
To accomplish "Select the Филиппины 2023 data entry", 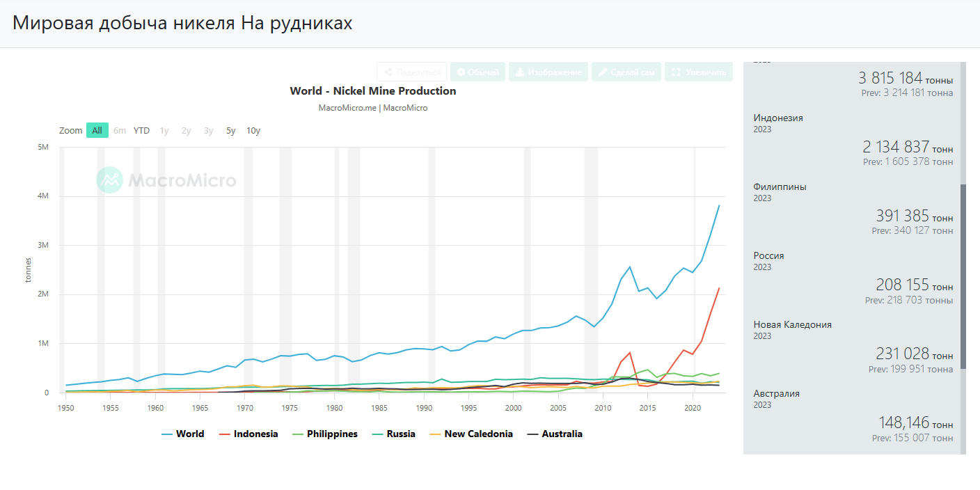I will pos(853,207).
